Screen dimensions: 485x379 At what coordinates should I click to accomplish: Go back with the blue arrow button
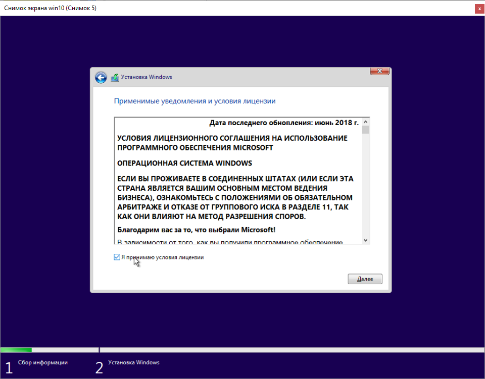(101, 77)
